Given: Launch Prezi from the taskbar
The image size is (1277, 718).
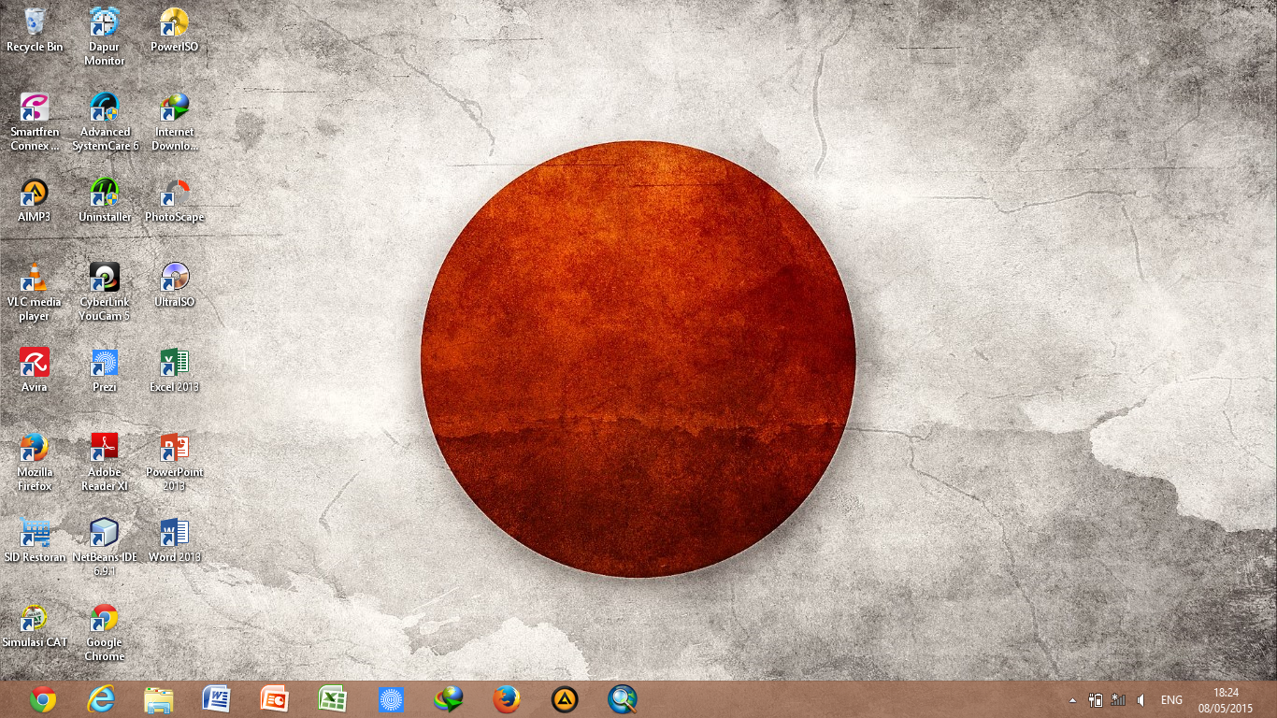Looking at the screenshot, I should tap(391, 699).
